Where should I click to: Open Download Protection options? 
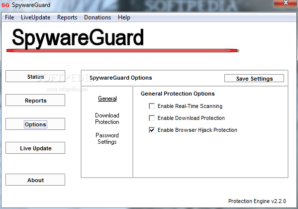(107, 118)
